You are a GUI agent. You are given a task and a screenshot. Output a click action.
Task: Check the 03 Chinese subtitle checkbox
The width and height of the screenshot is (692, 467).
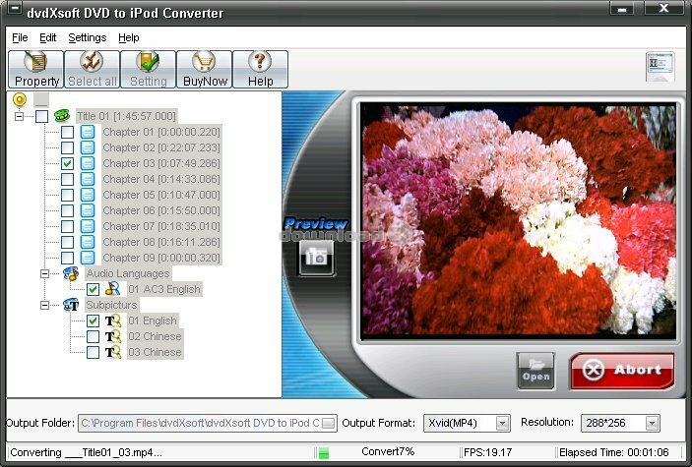pyautogui.click(x=94, y=352)
